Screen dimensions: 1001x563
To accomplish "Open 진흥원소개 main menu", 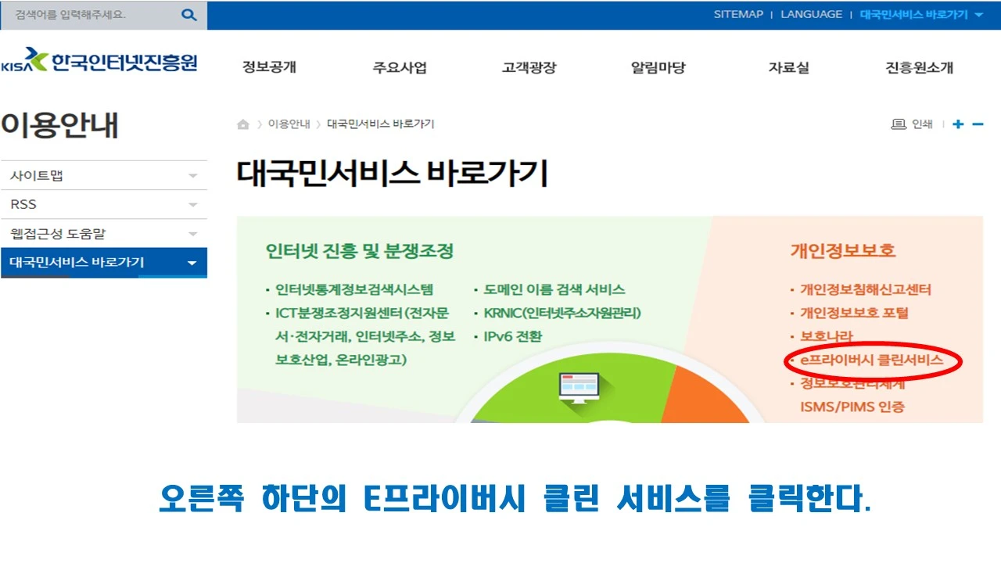I will point(919,67).
